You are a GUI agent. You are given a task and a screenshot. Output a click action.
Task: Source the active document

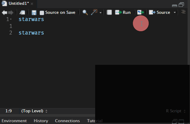click(159, 12)
